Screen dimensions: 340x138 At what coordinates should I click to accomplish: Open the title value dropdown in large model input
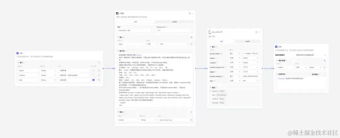(174, 44)
